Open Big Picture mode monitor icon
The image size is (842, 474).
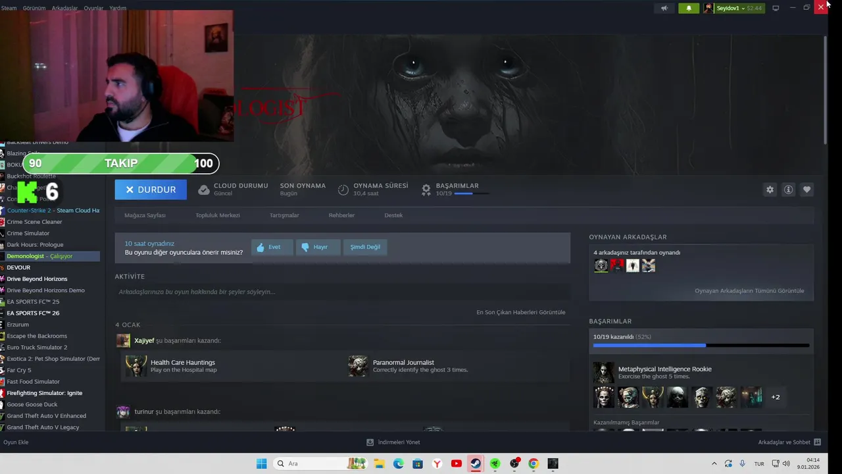(x=776, y=8)
